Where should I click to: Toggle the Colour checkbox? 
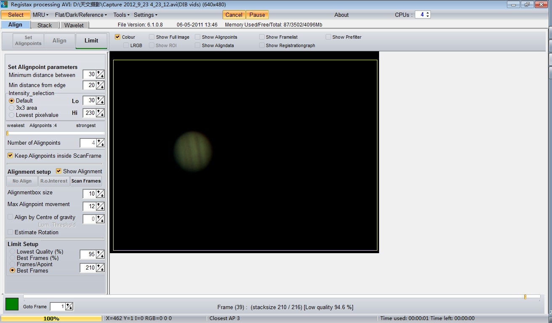pos(118,37)
